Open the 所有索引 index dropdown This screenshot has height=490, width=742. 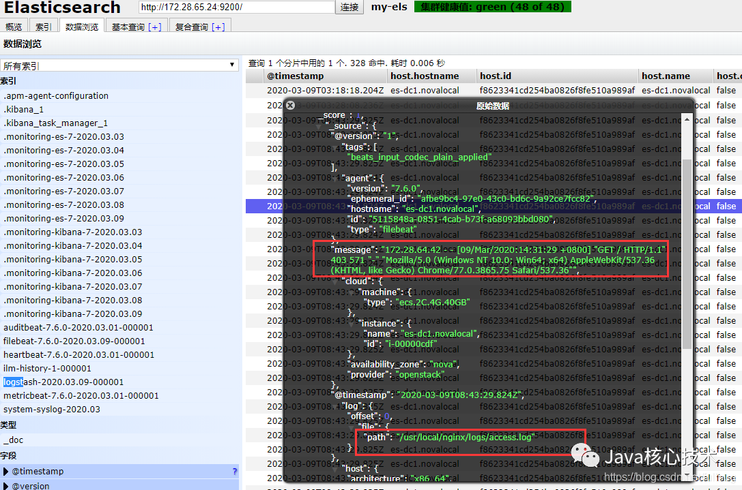119,65
